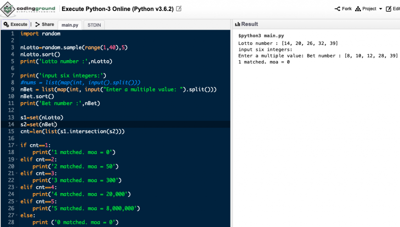Click line number 12 in the gutter
Image resolution: width=400 pixels, height=227 pixels.
11,110
